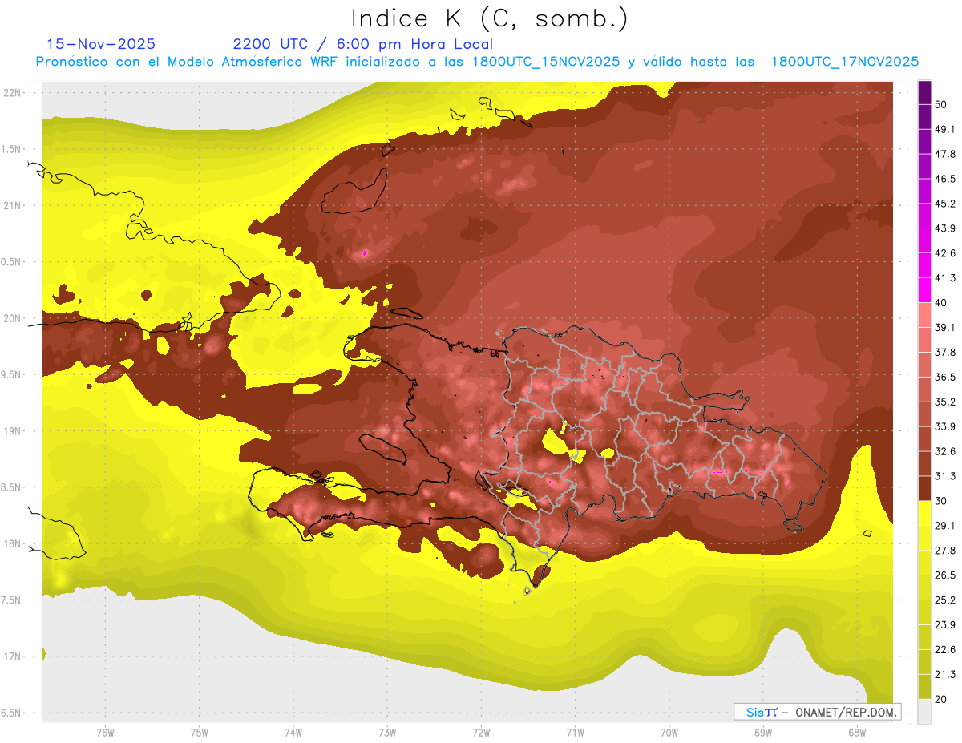Screen dimensions: 962x743
Task: Click the '68W' longitude label
Action: [x=857, y=733]
